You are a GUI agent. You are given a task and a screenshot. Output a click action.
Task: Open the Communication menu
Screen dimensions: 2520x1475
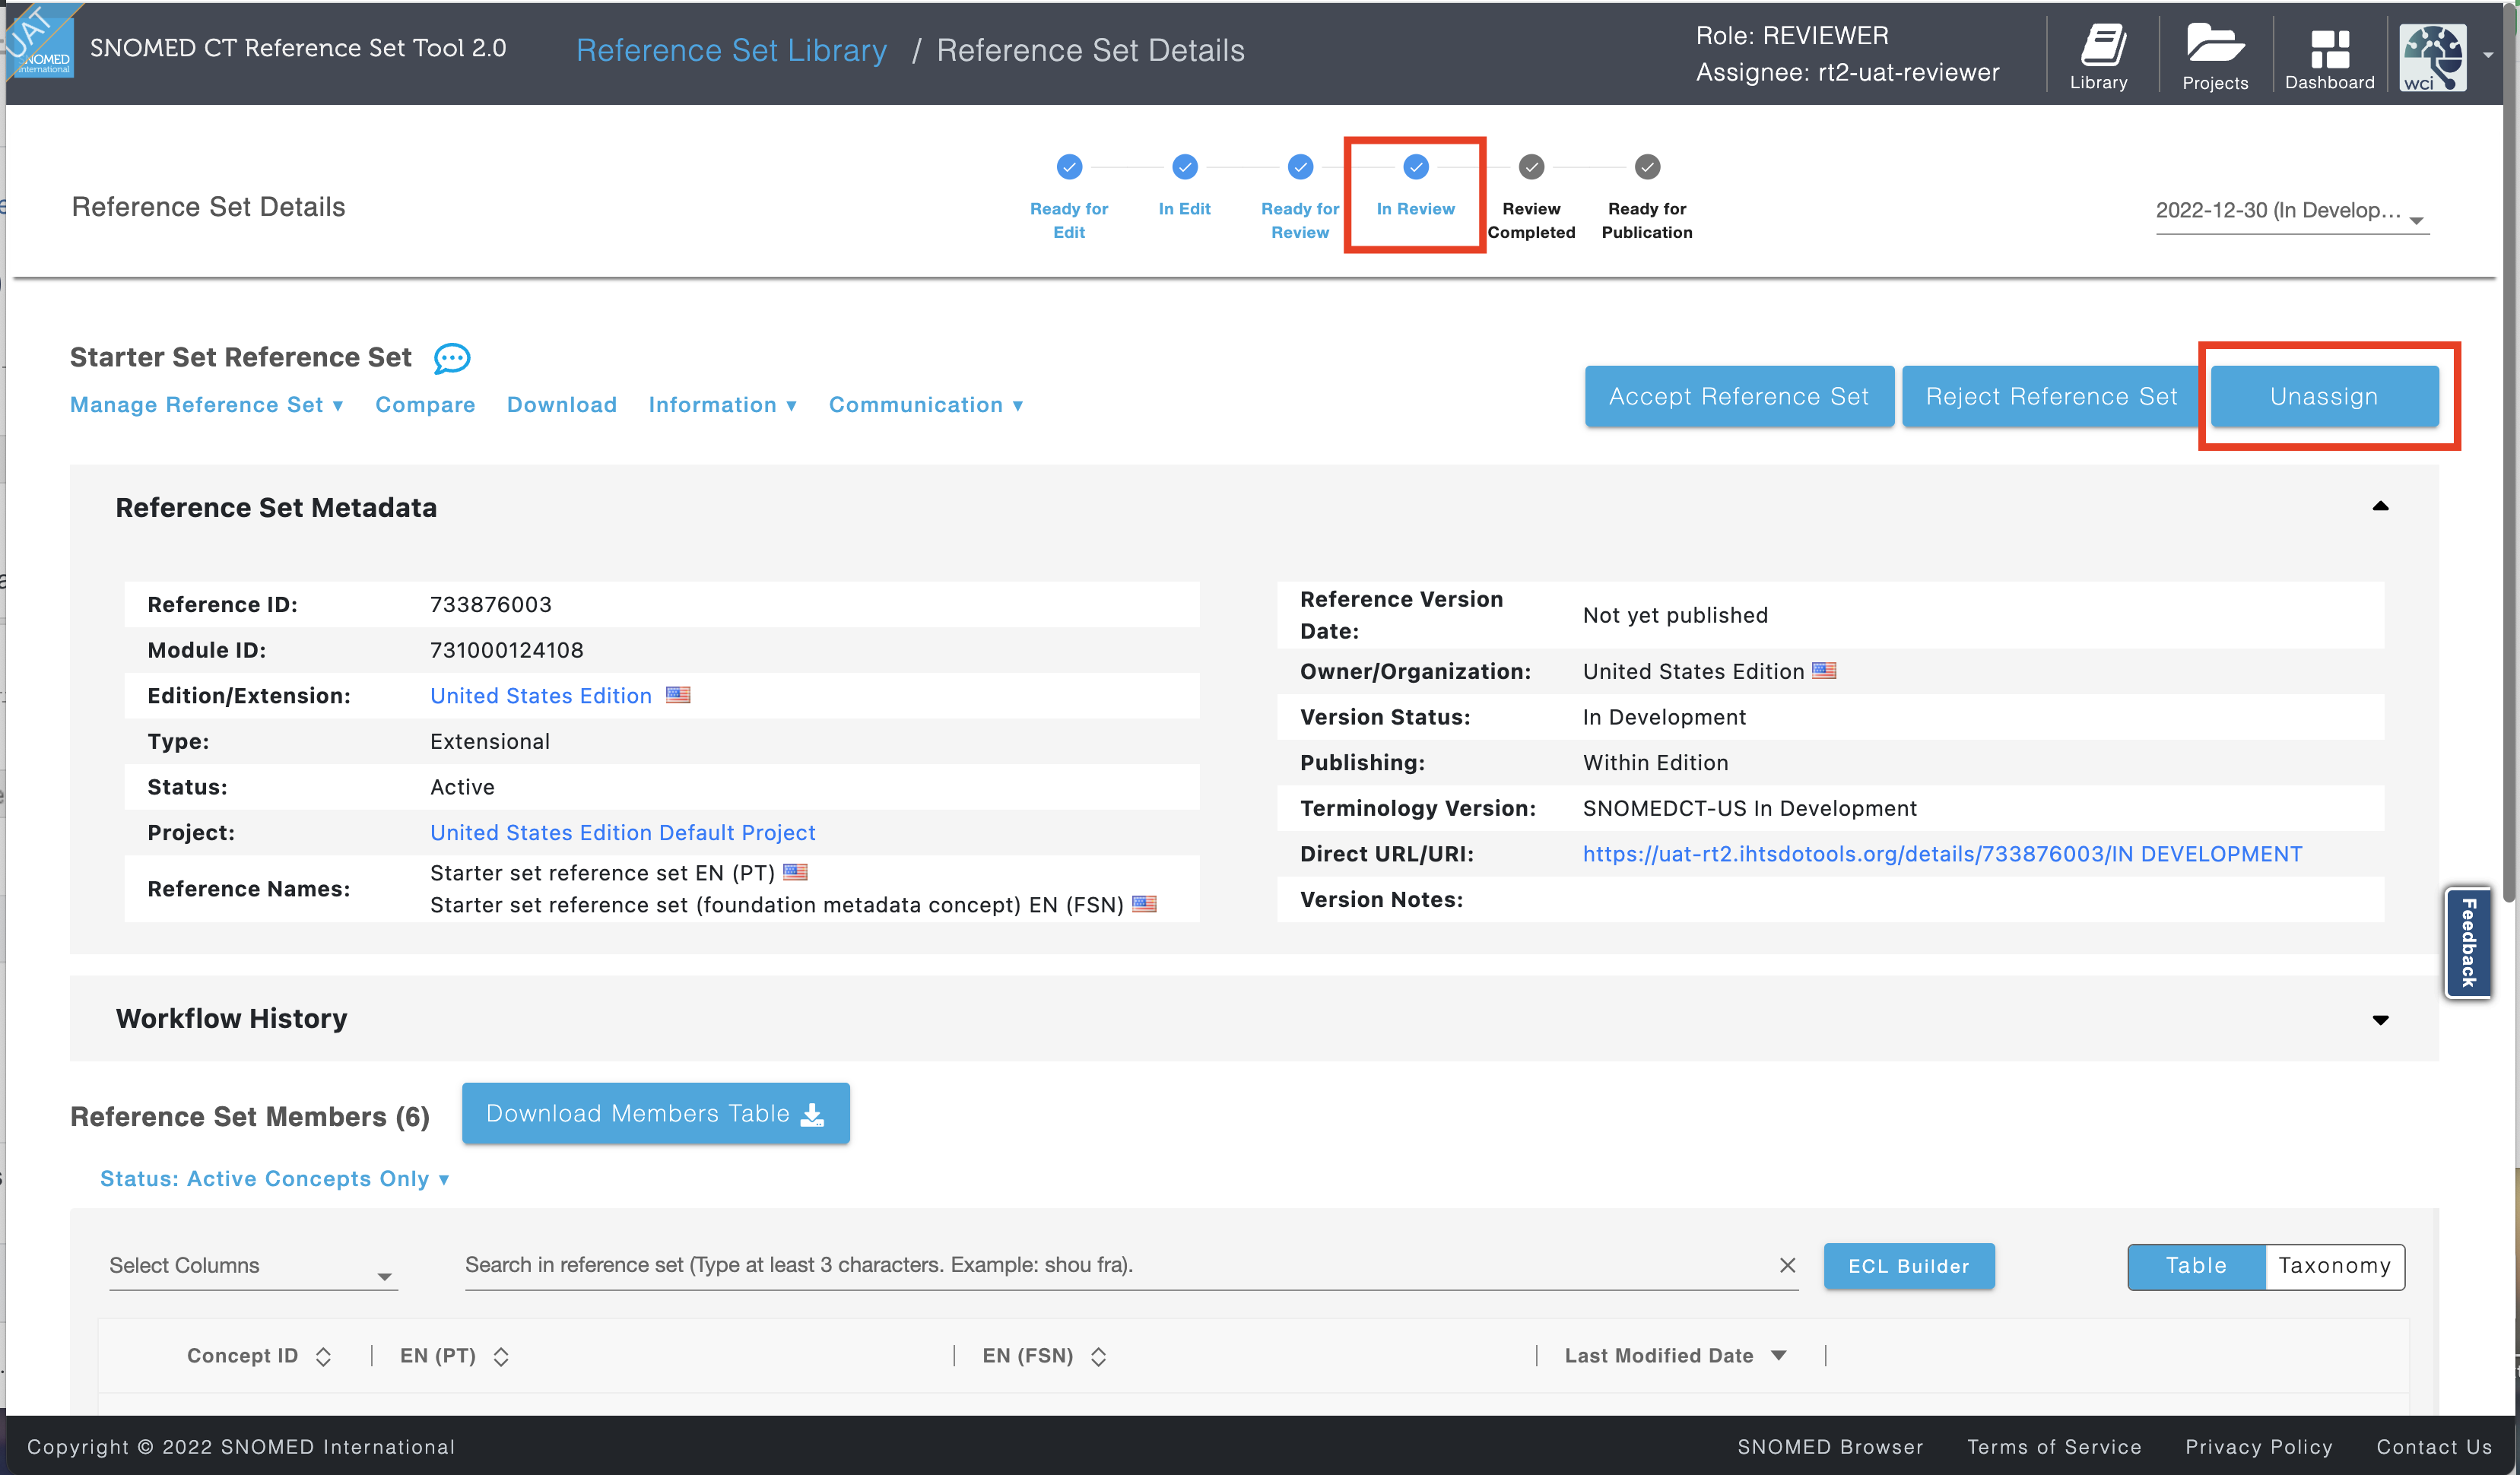click(926, 405)
